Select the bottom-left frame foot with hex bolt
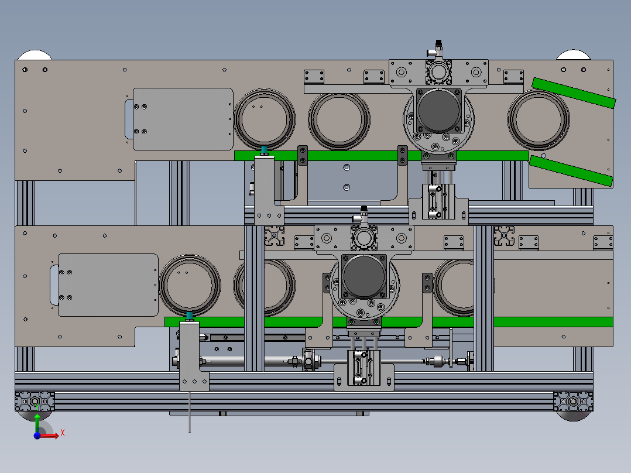 [x=35, y=402]
